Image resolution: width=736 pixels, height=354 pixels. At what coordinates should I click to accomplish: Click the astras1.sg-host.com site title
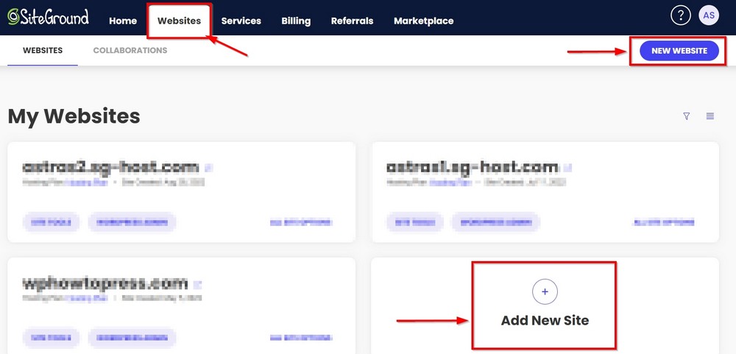[x=473, y=167]
